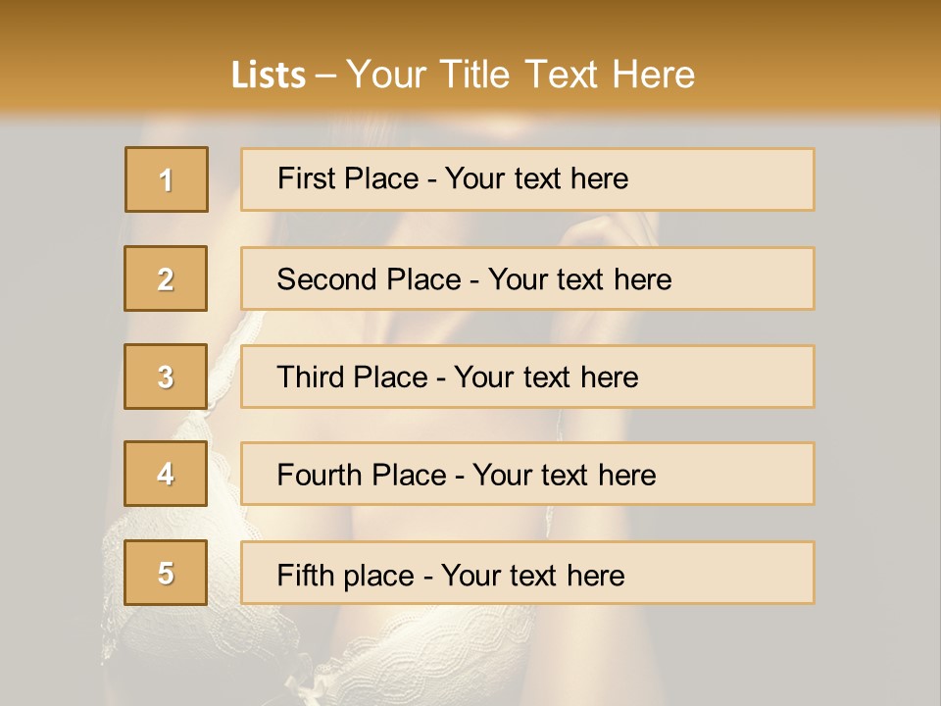Click the word Title in the heading
This screenshot has height=706, width=941.
[x=474, y=75]
